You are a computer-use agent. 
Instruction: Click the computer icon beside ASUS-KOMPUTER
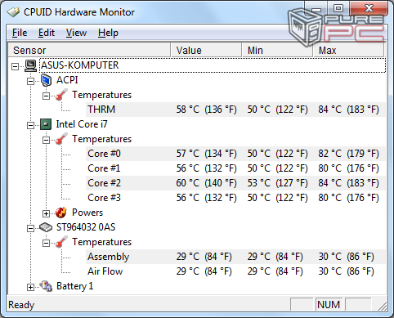[x=30, y=65]
